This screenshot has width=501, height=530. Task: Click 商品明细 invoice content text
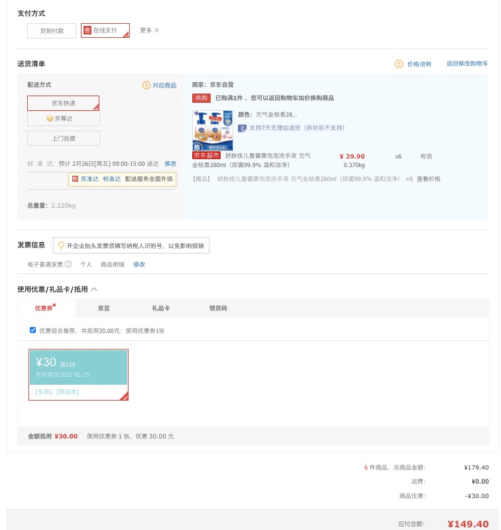pos(113,264)
